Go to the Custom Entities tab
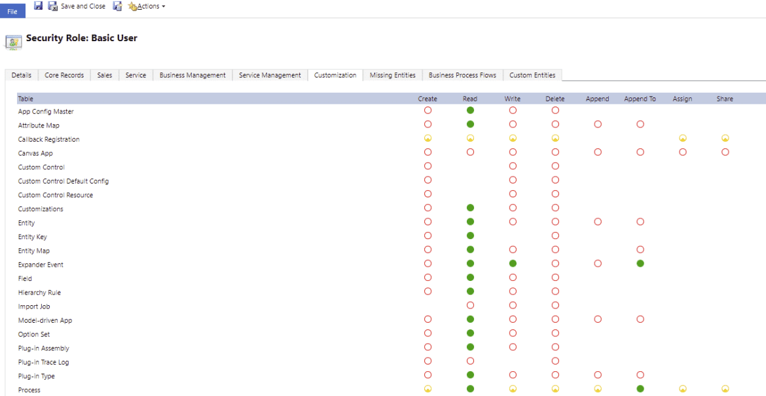The width and height of the screenshot is (766, 396). click(532, 75)
